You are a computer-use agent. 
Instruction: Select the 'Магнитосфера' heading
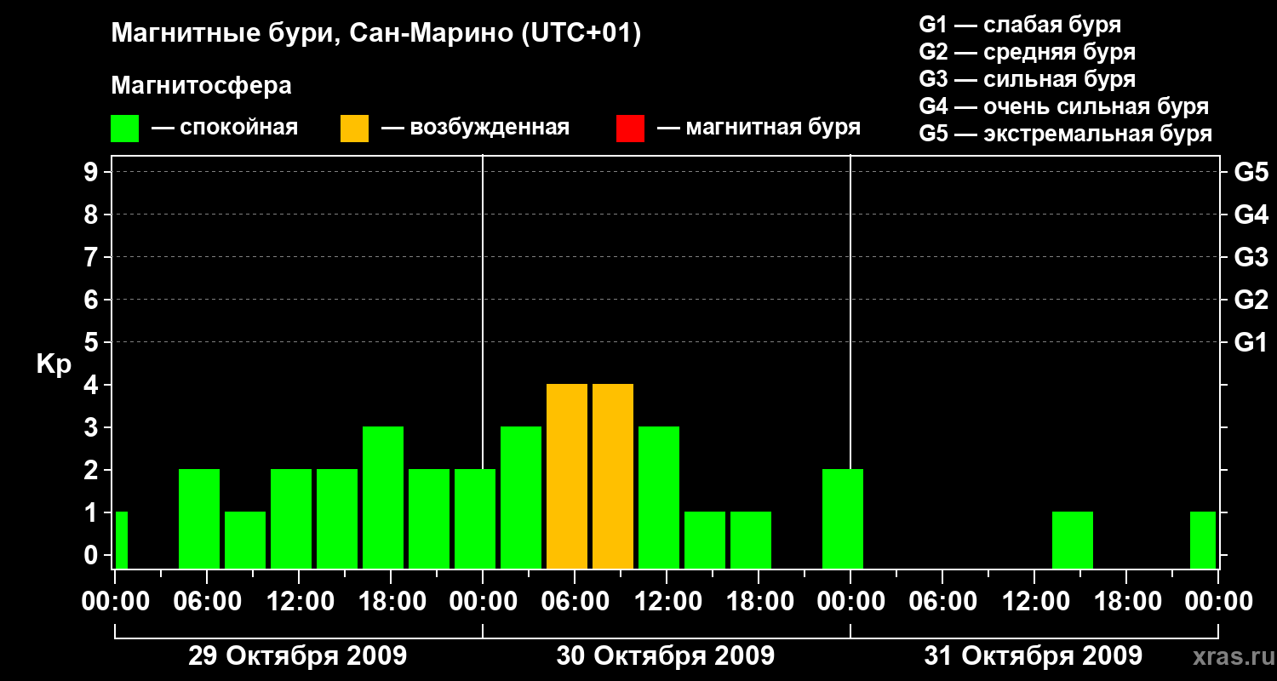202,86
